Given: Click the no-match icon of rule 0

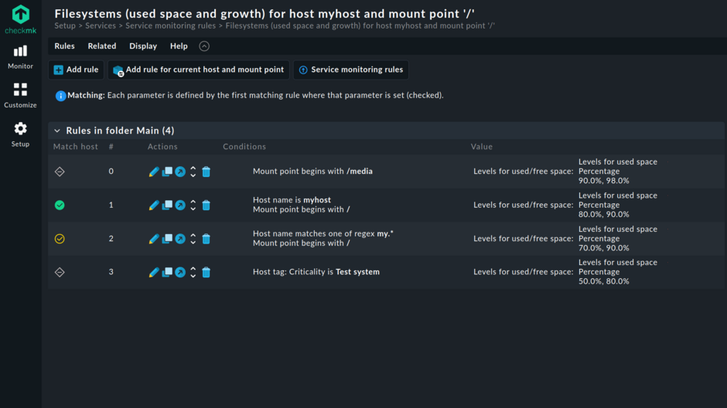Looking at the screenshot, I should coord(60,172).
